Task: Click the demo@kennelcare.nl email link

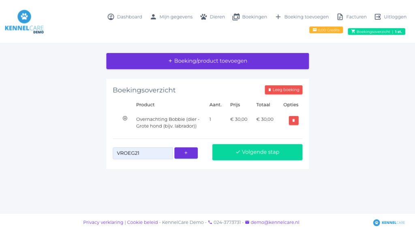Action: tap(275, 222)
